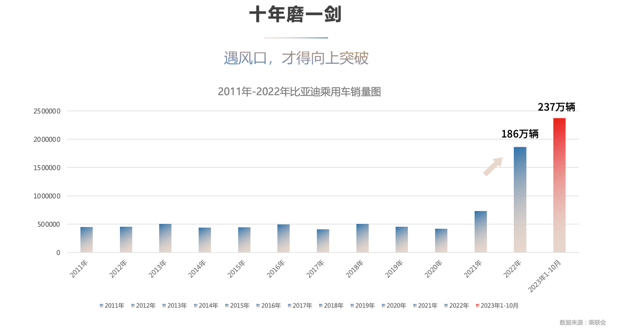This screenshot has width=634, height=328.
Task: Select the 2017年 legend entry
Action: tap(300, 306)
